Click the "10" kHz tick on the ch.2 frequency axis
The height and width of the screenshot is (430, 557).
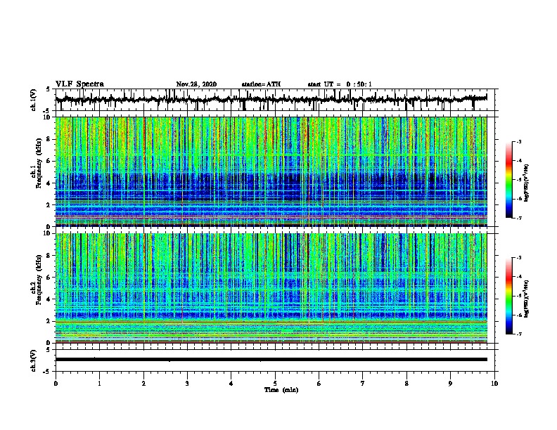pos(48,233)
